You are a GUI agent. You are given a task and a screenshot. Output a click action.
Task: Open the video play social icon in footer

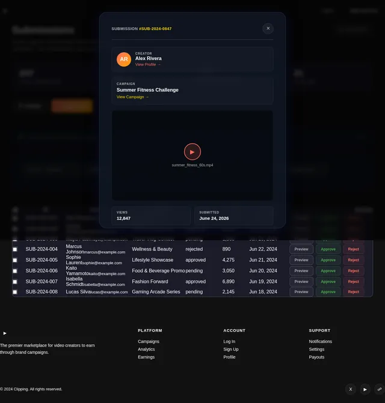click(365, 389)
